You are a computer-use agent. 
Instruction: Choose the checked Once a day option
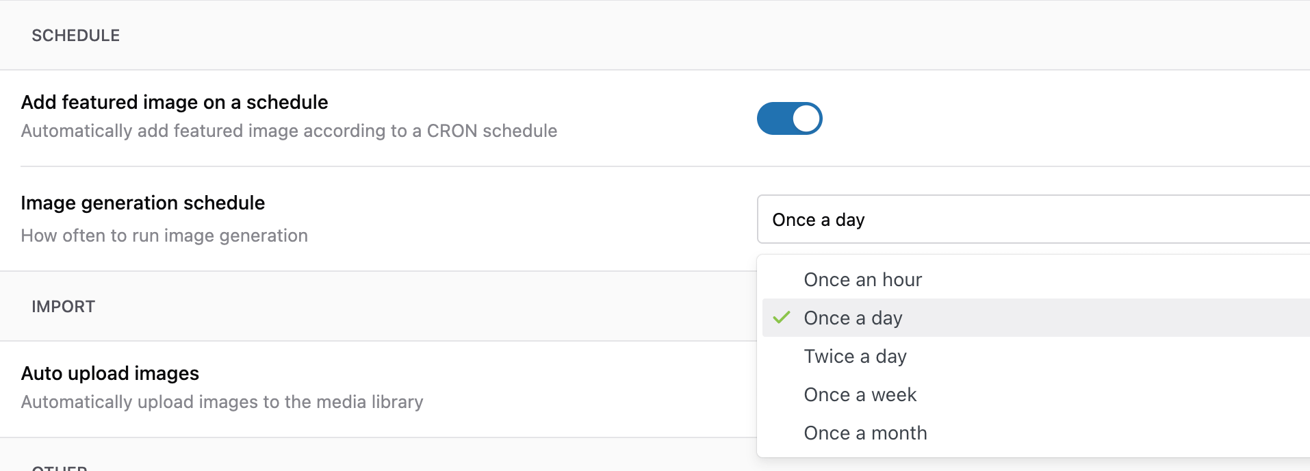pyautogui.click(x=853, y=318)
